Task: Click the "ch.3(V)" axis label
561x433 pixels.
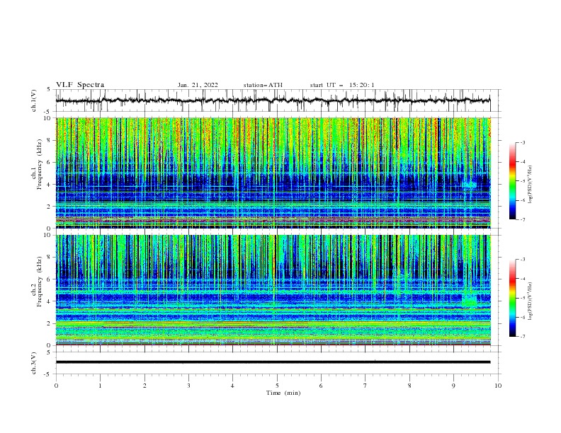Action: point(34,363)
